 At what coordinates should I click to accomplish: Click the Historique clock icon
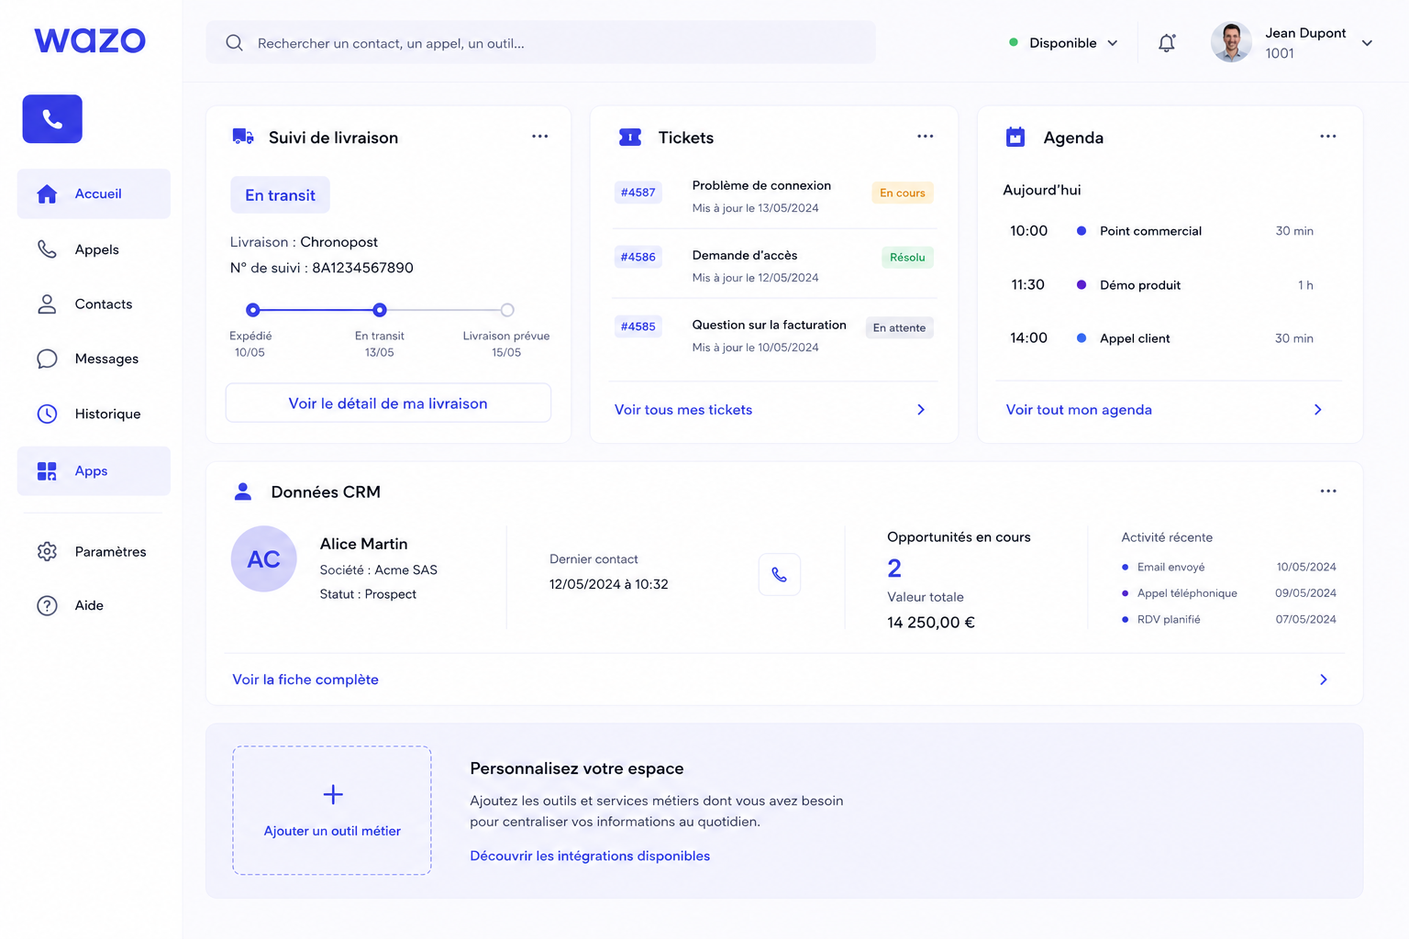[47, 414]
